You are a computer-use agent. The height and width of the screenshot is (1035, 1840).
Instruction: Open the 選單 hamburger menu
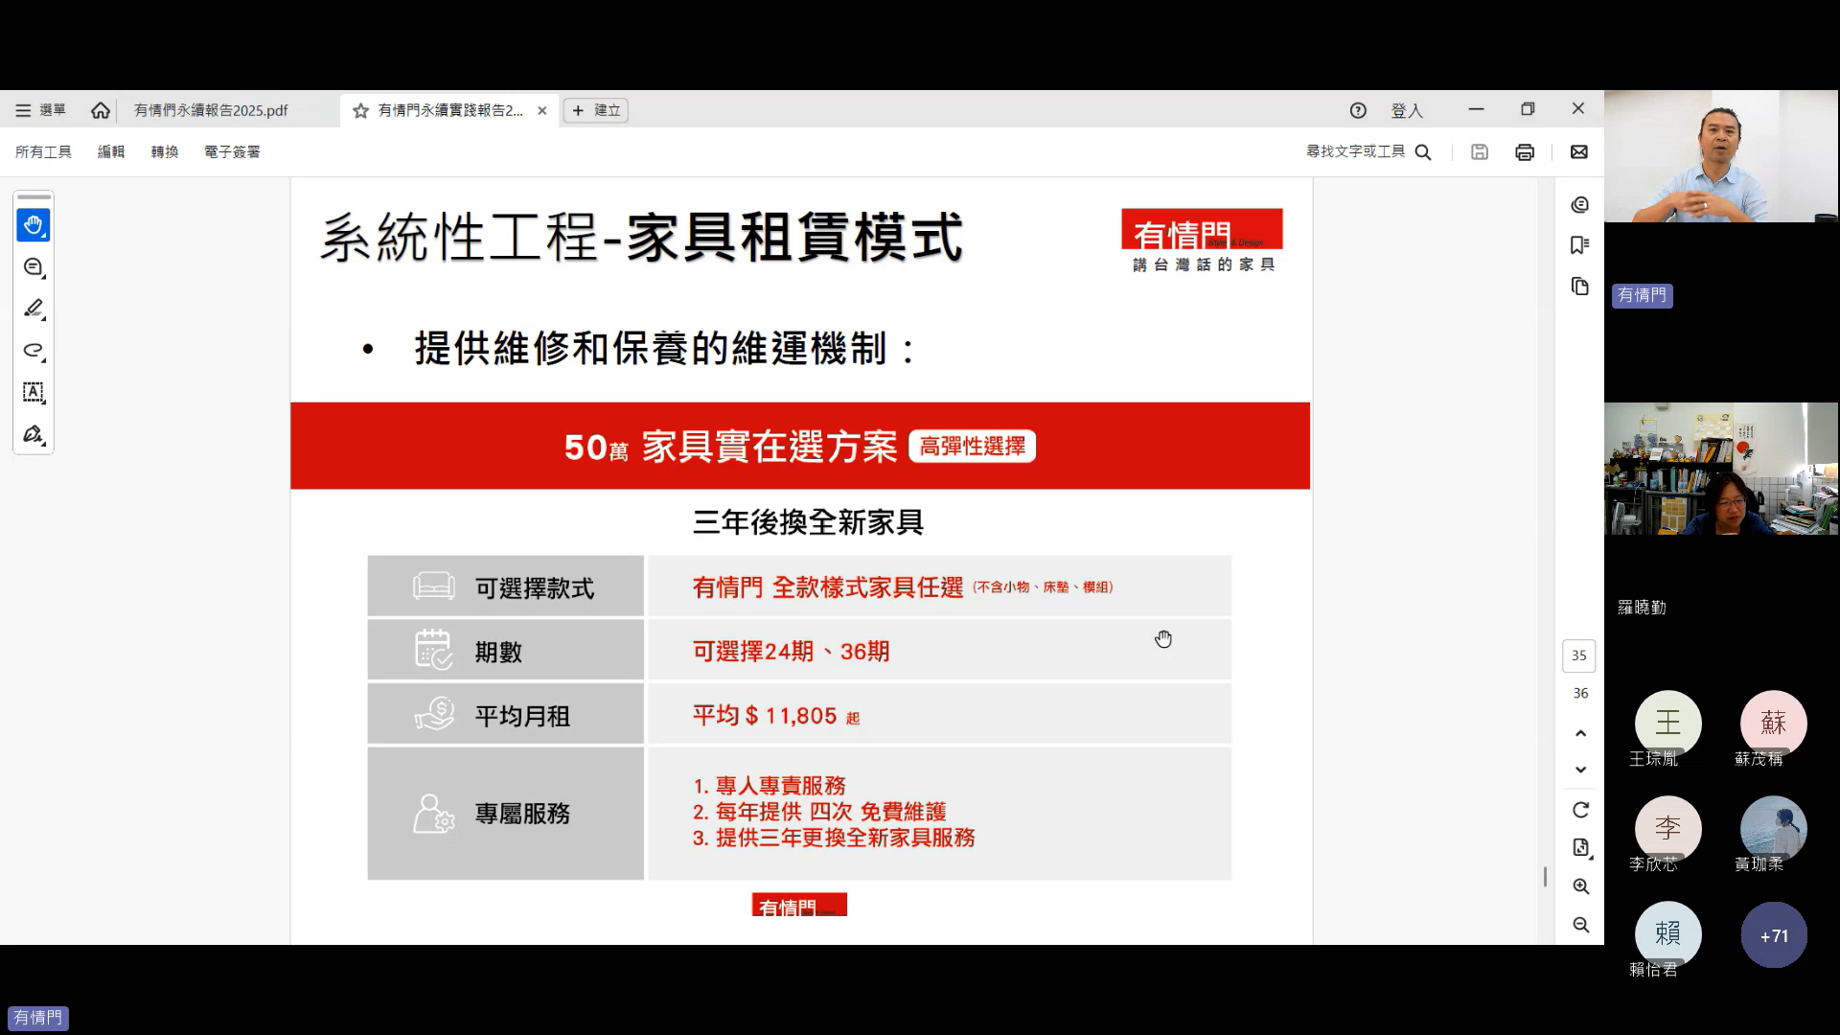pos(40,110)
